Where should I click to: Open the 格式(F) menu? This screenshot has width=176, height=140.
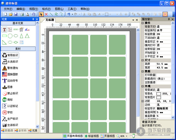click(46, 9)
